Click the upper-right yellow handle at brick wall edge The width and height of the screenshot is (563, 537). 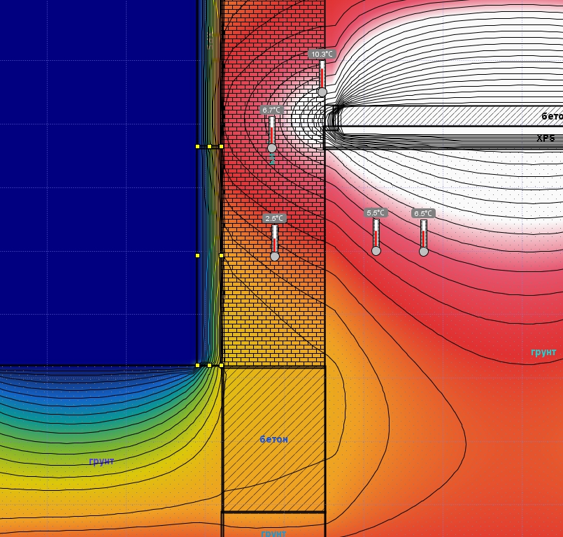point(221,146)
